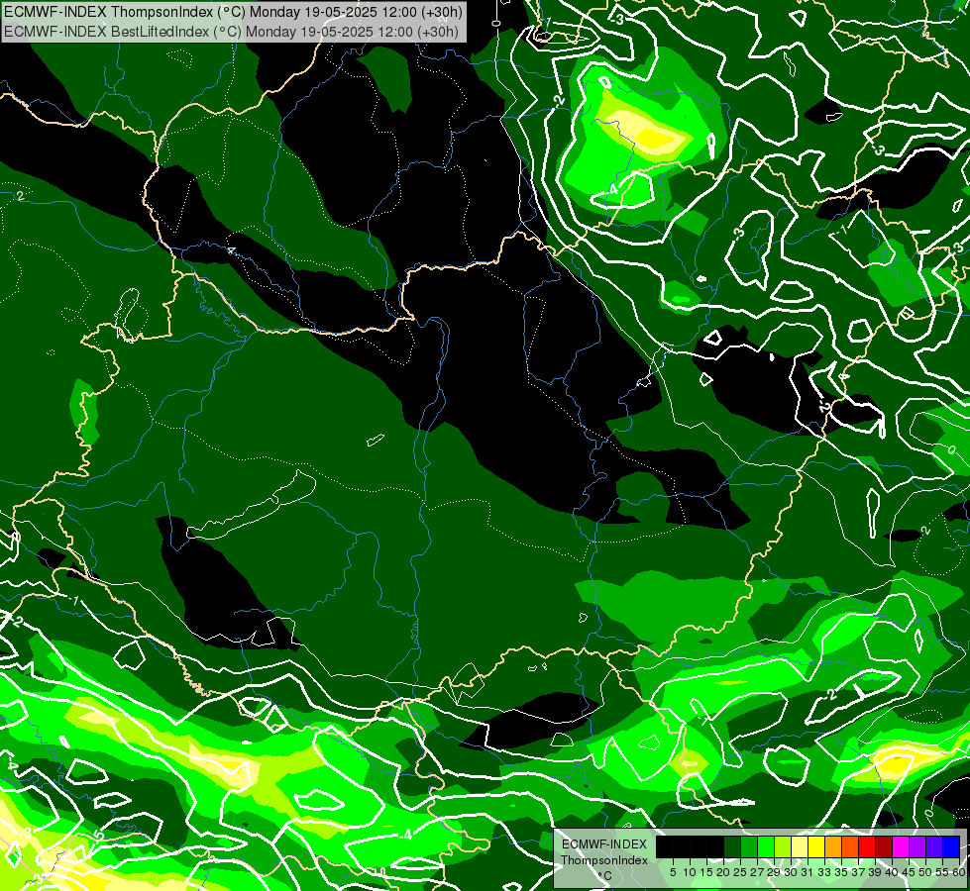Click the legend tick value '39'
Image resolution: width=970 pixels, height=891 pixels.
(875, 872)
